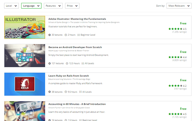Click the complete guide to Ruby description
This screenshot has width=195, height=121.
75,83
